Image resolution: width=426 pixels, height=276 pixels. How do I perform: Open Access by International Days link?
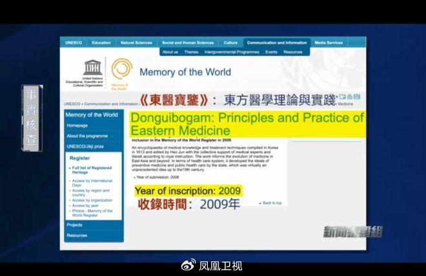(x=92, y=183)
